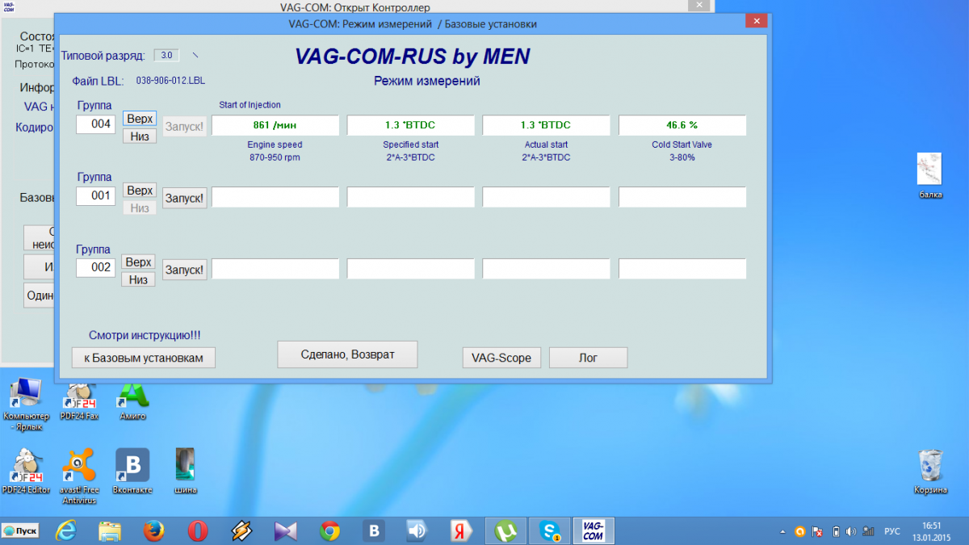Select the Корзина recycle bin
969x545 pixels.
(x=930, y=472)
